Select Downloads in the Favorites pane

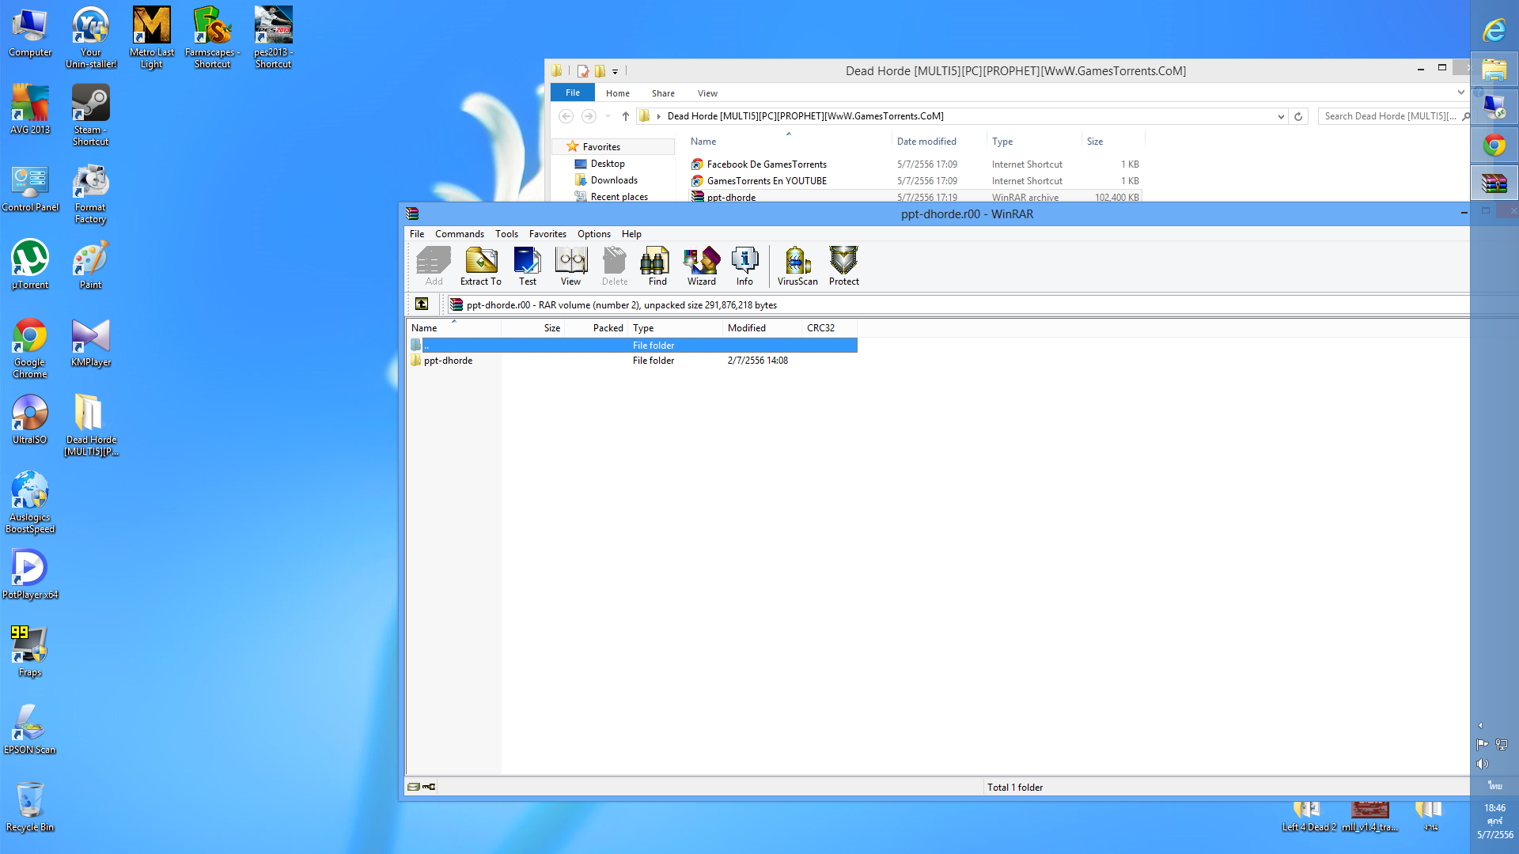(x=614, y=180)
